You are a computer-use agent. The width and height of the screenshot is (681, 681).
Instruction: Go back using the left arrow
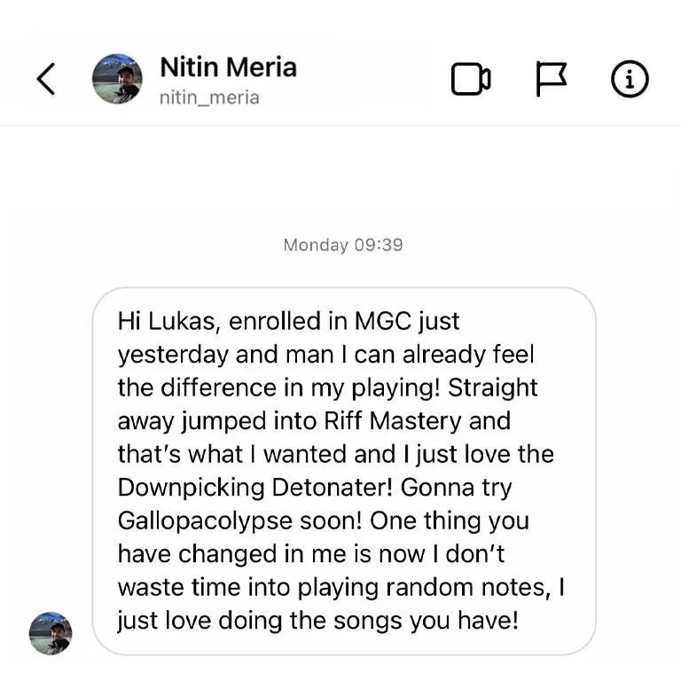pyautogui.click(x=45, y=79)
